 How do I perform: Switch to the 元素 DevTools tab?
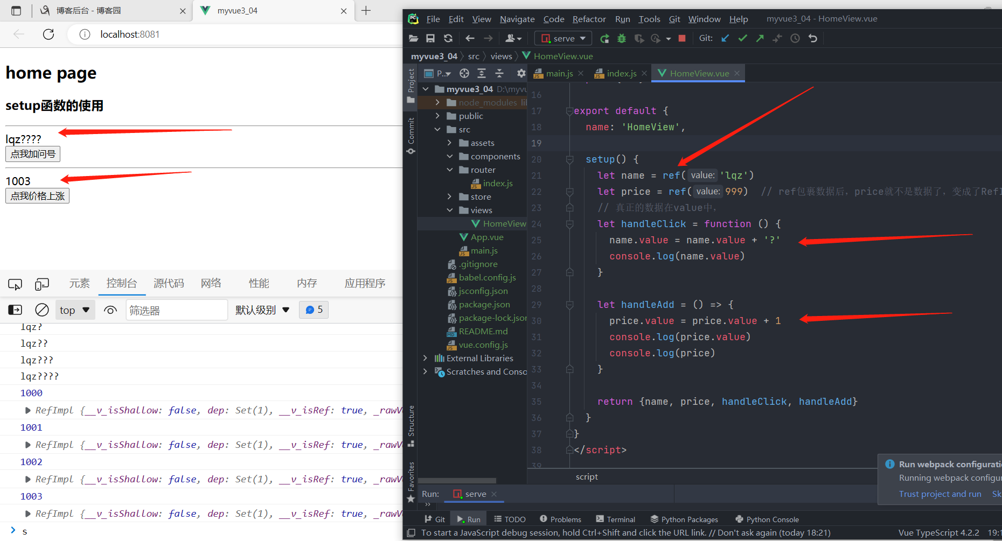79,284
